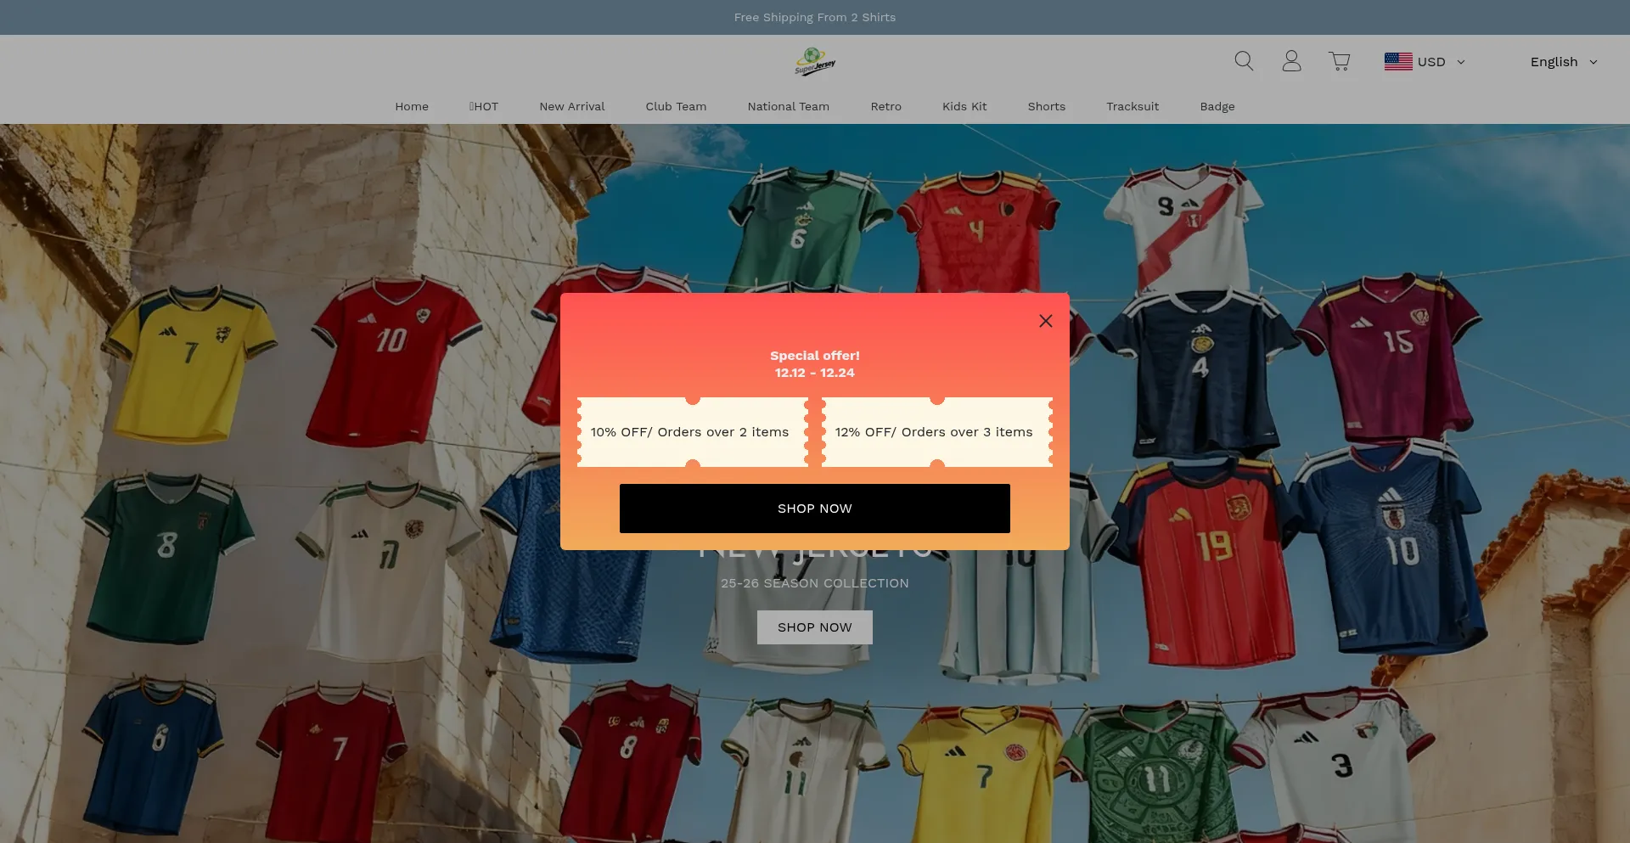Viewport: 1630px width, 843px height.
Task: Go to Home in navigation
Action: 412,107
